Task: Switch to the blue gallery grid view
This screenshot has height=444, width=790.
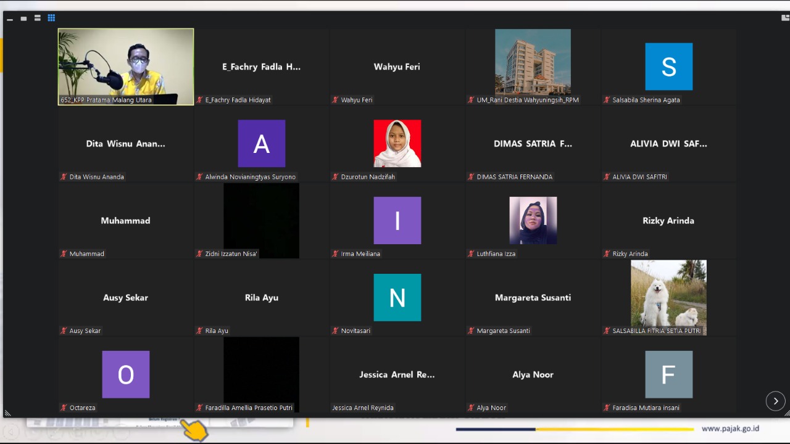Action: pyautogui.click(x=51, y=18)
